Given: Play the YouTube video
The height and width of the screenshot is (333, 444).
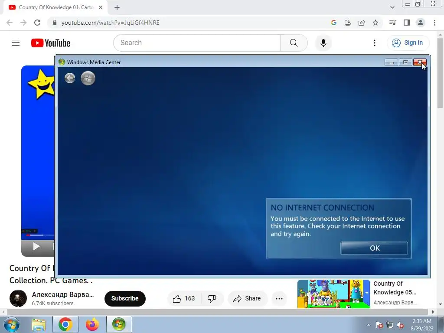Looking at the screenshot, I should click(36, 246).
